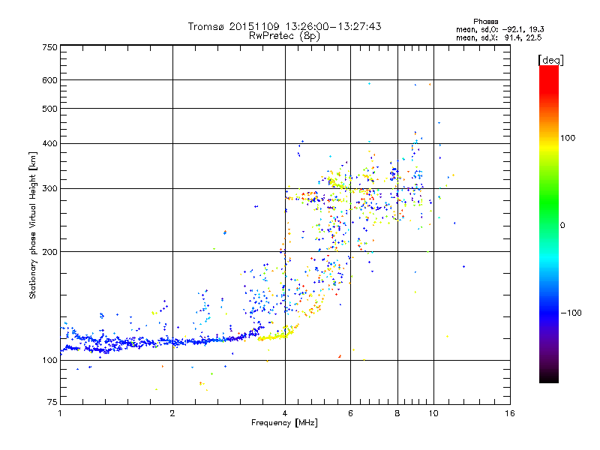Click the plot title 'Tromsø 20151109 13:26:00-13:27:43'
600x450 pixels.
[284, 26]
